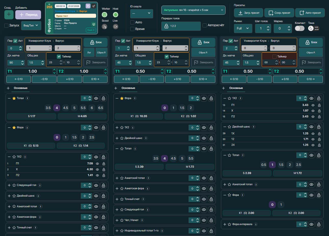
Task: Select total line 0.5 in the period 2 Тотал
Action: tap(264, 165)
